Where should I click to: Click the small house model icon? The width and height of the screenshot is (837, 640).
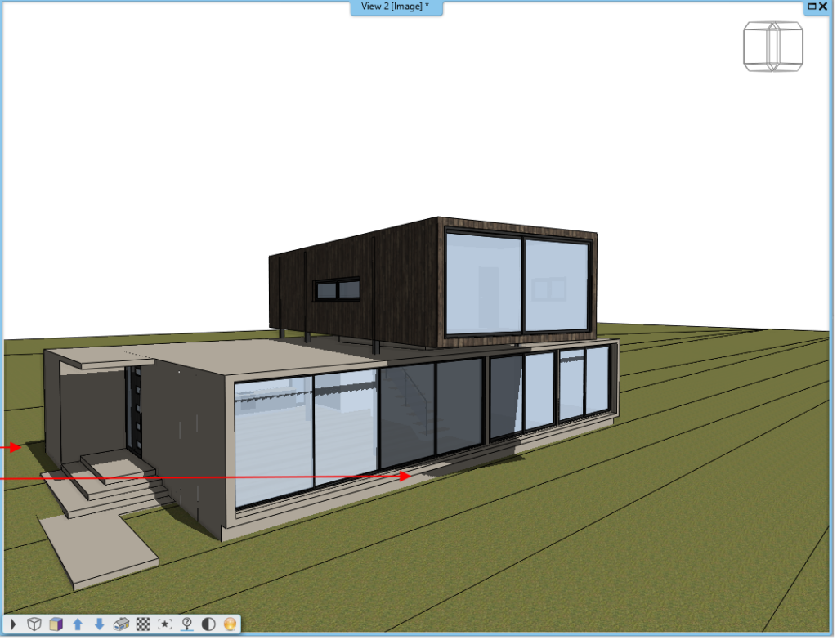(x=122, y=625)
